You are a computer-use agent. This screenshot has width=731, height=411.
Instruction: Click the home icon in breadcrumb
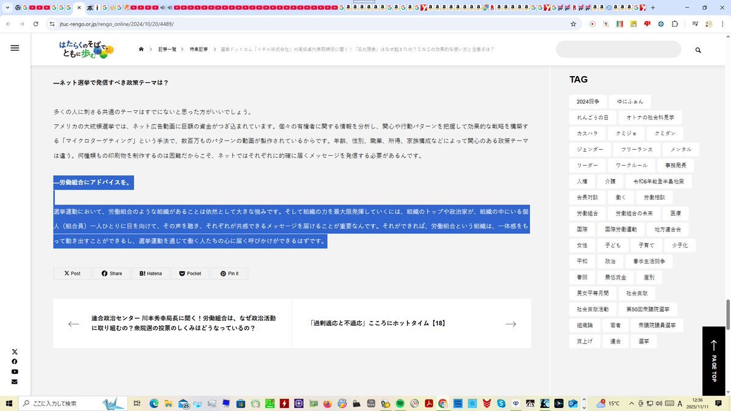point(141,49)
